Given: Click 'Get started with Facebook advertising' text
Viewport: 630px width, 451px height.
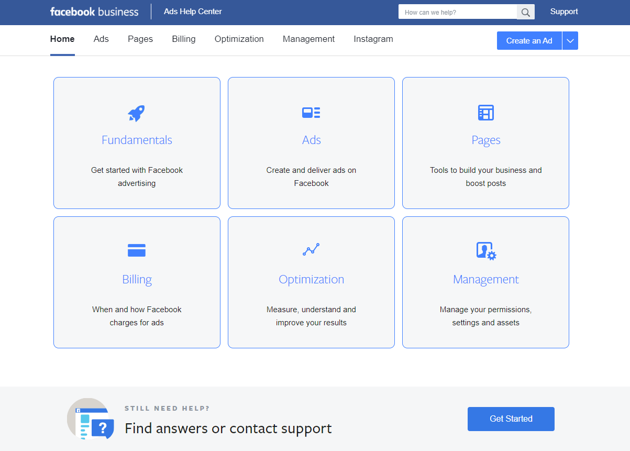Looking at the screenshot, I should (x=137, y=177).
